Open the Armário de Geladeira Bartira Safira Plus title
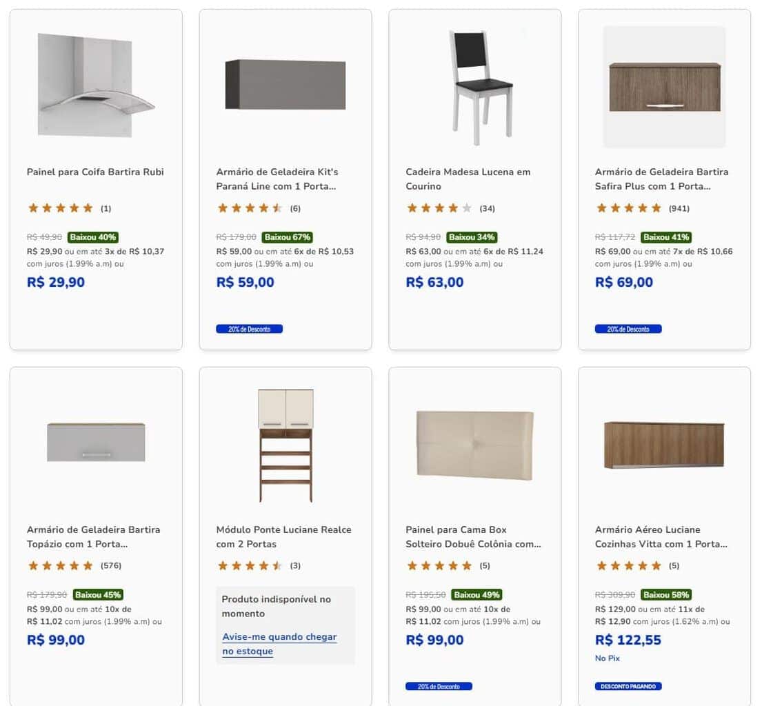The width and height of the screenshot is (762, 706). click(x=661, y=179)
